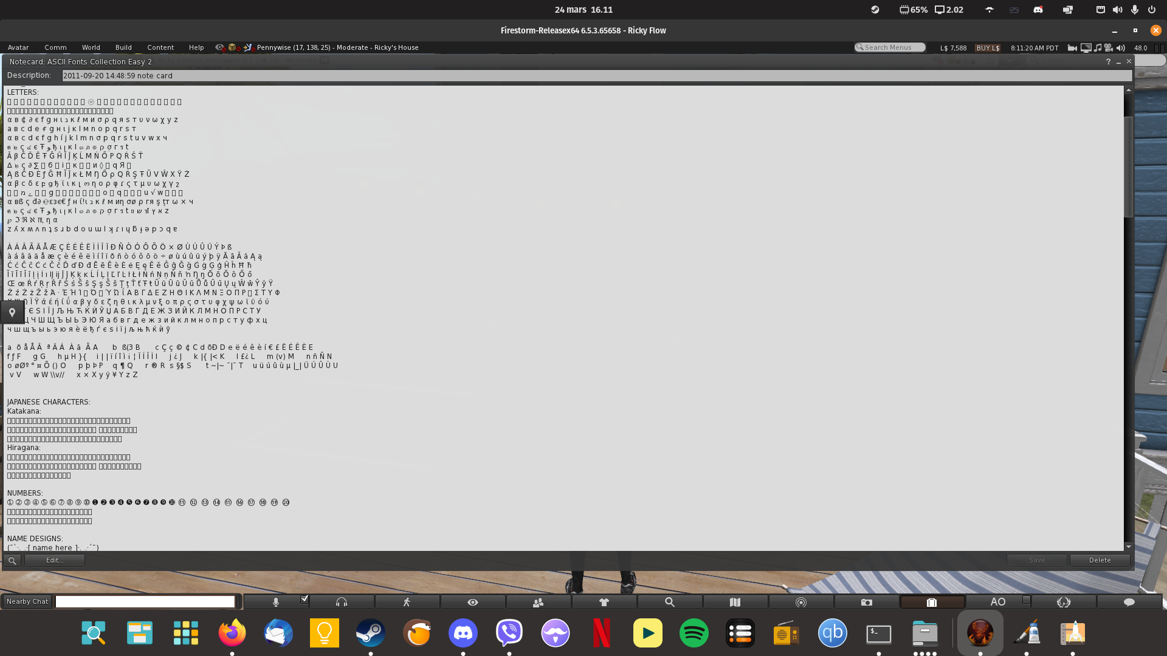Open the inventory suitcase panel
This screenshot has height=656, width=1167.
tap(932, 601)
